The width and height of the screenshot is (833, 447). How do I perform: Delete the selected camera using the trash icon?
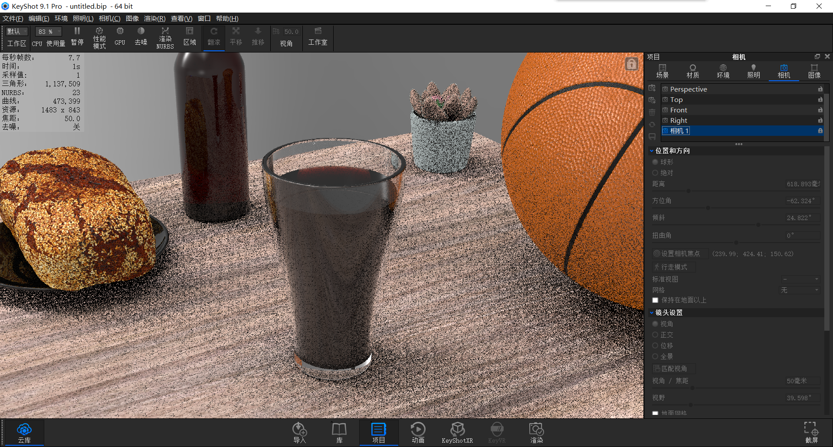(652, 112)
